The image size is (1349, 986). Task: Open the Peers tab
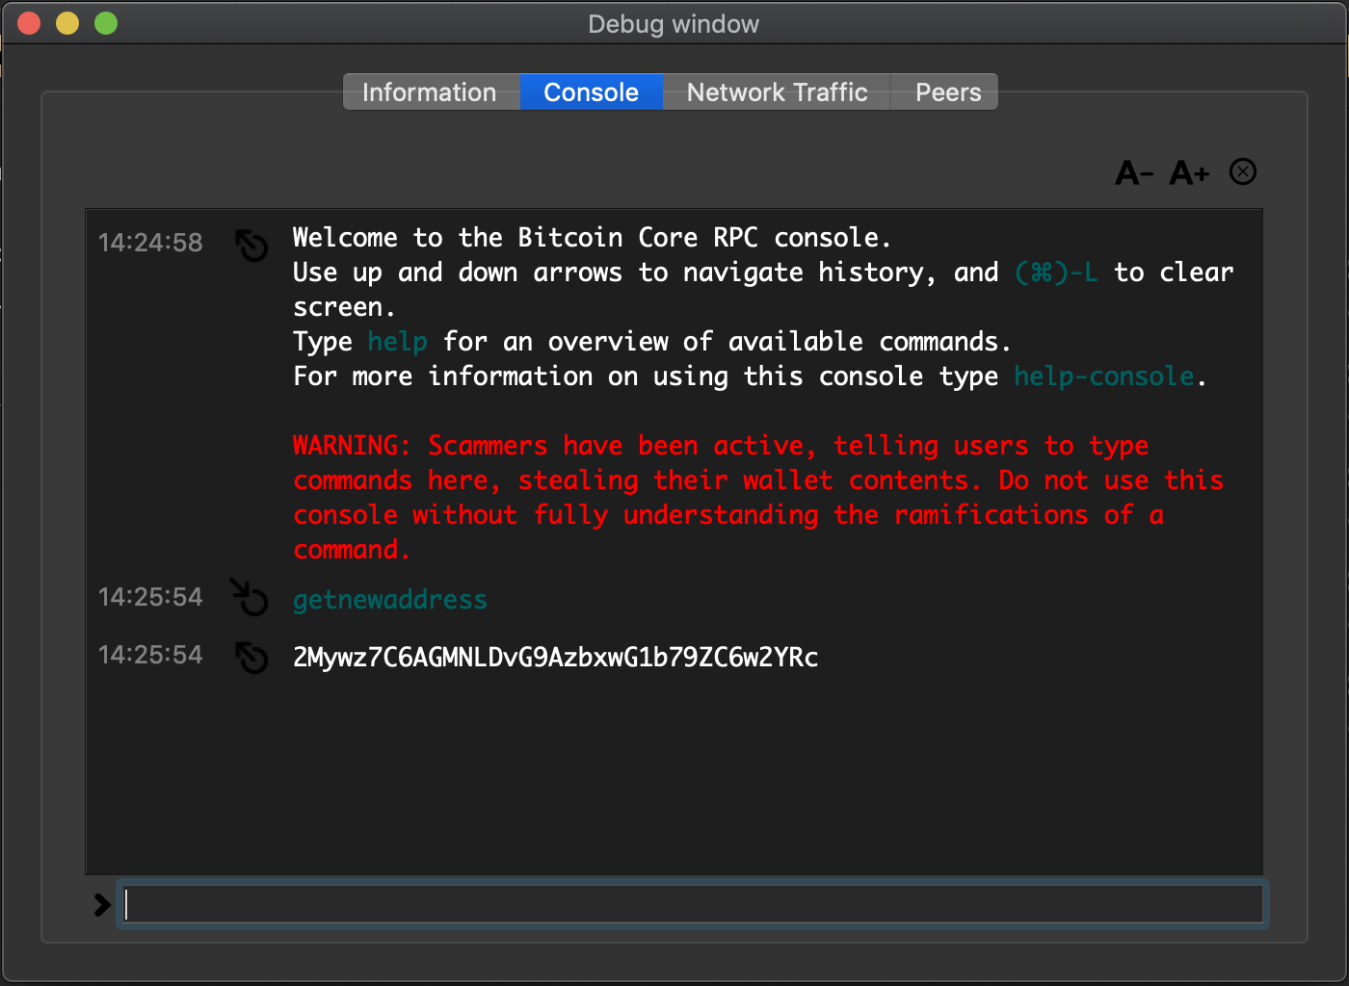947,92
